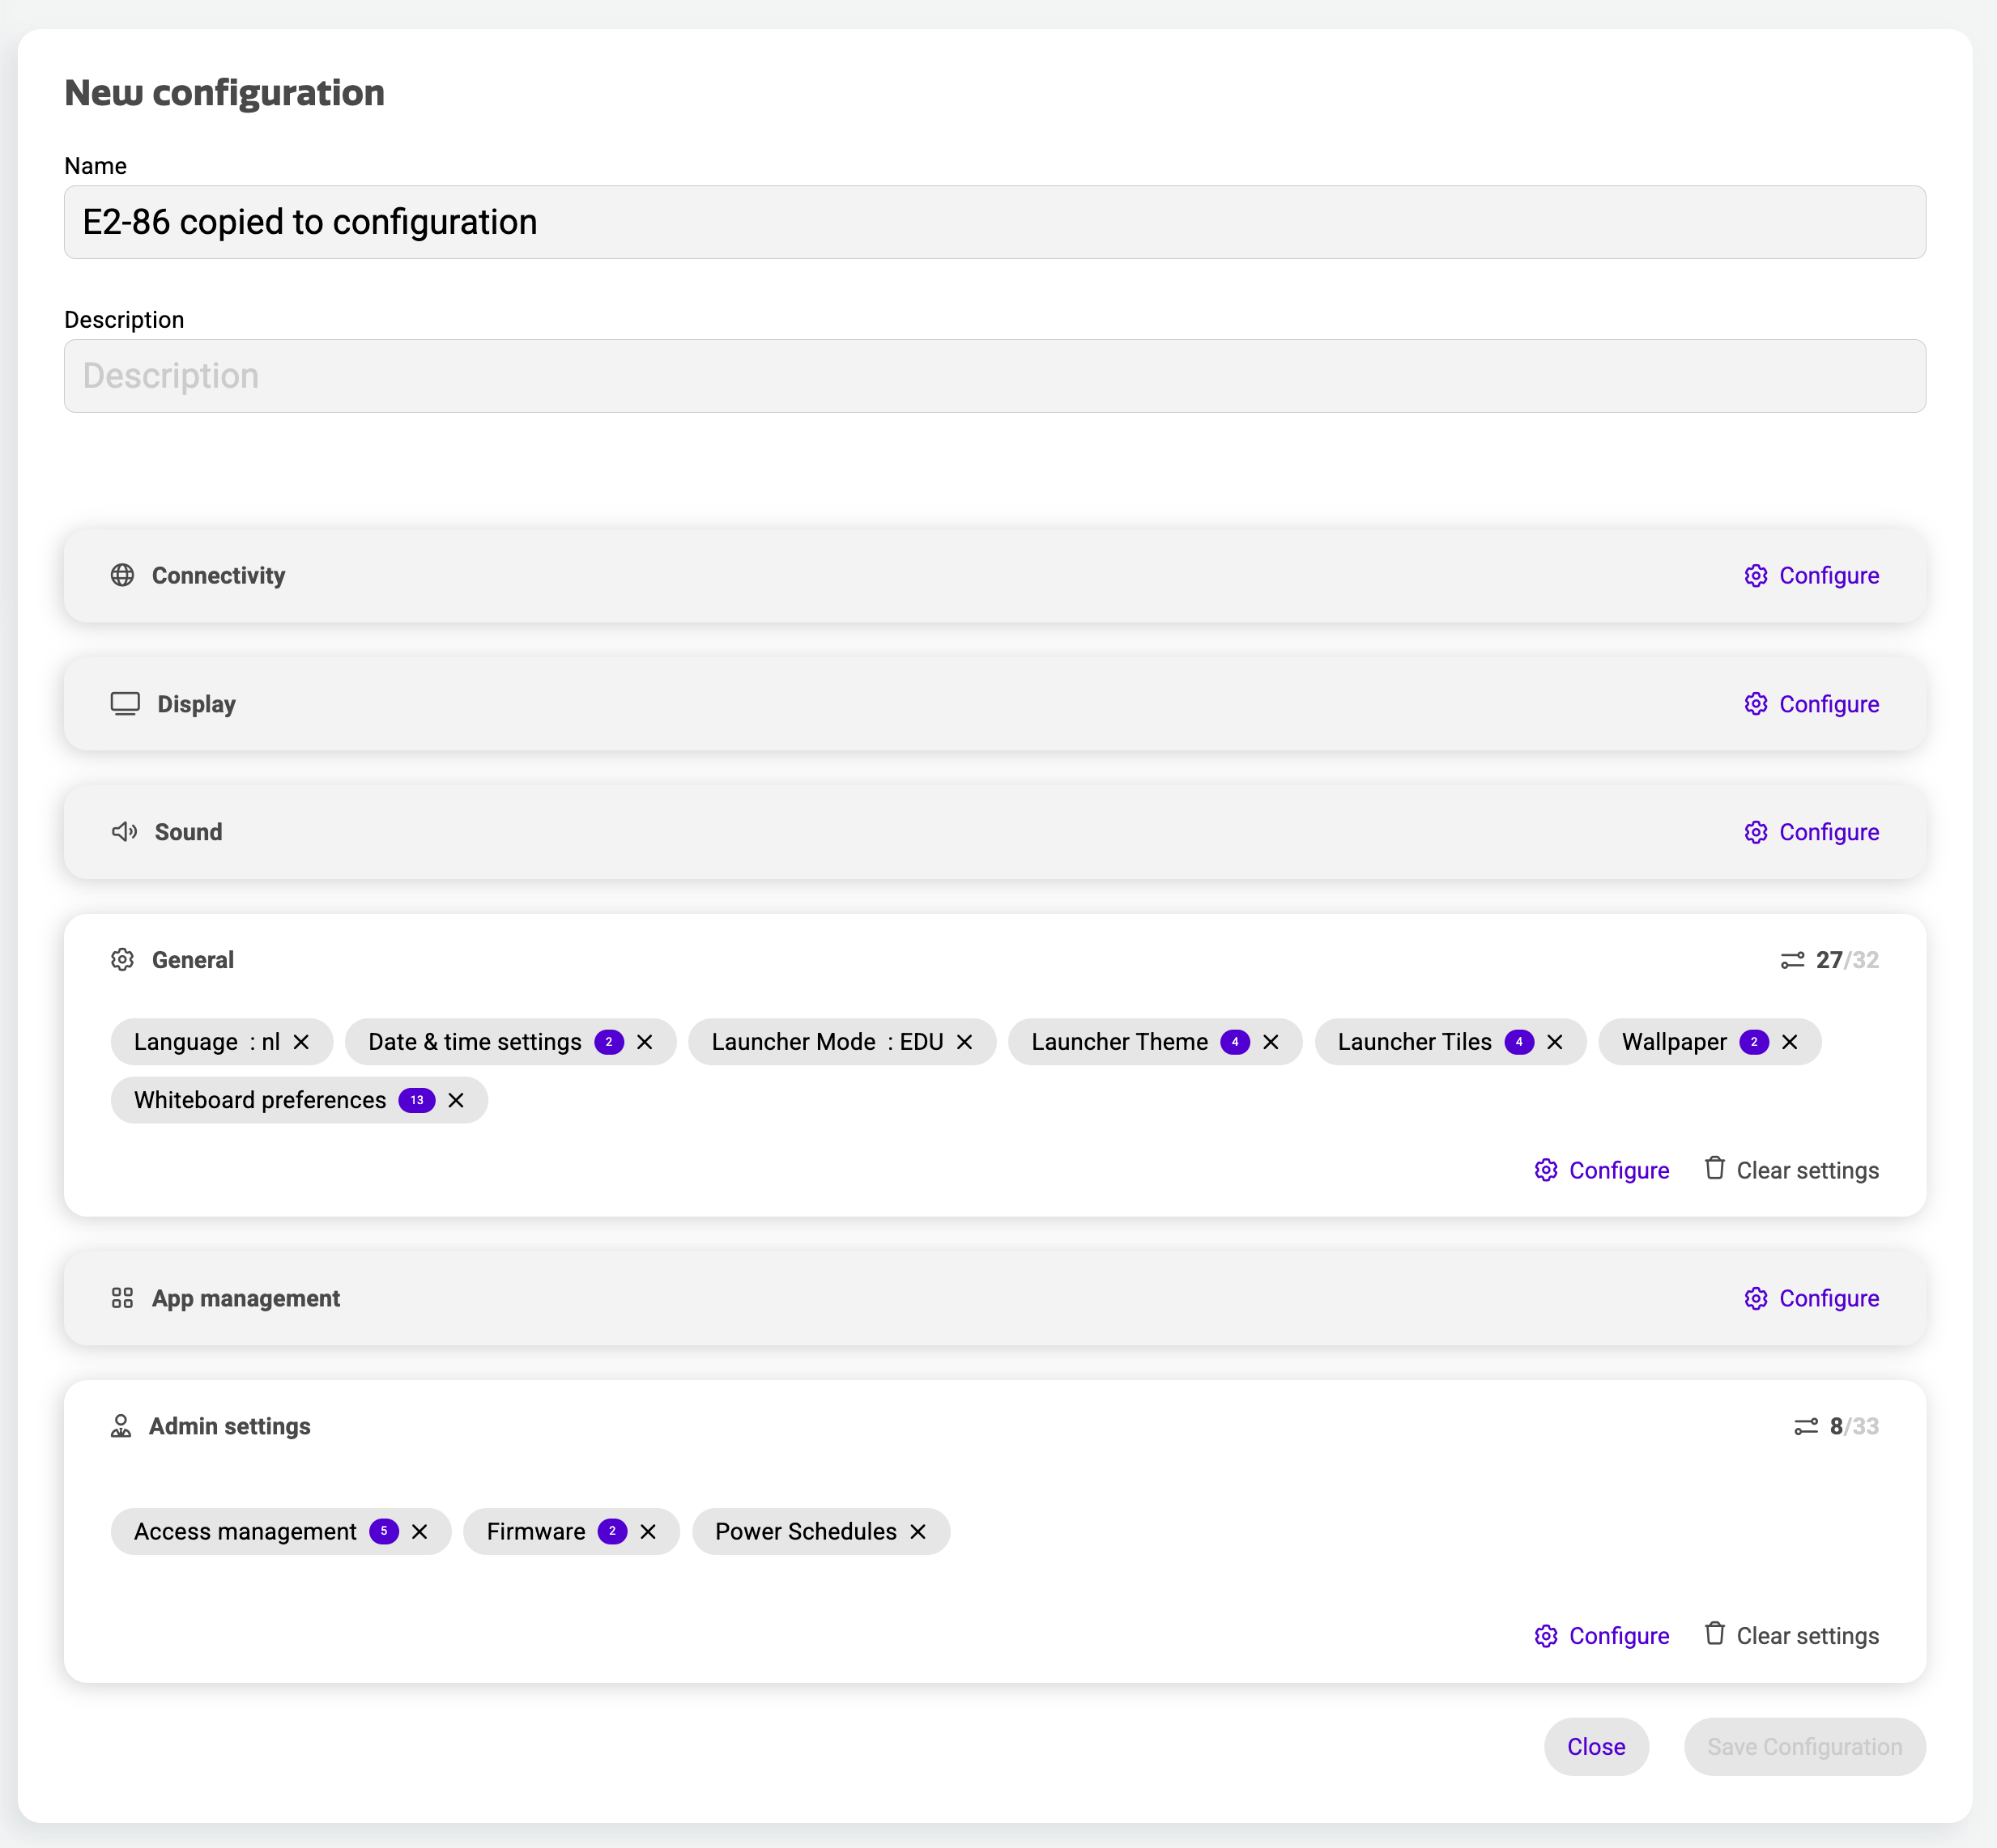Click the Sound speaker icon

pos(123,831)
